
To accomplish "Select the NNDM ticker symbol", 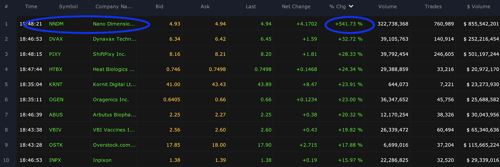I will click(56, 24).
